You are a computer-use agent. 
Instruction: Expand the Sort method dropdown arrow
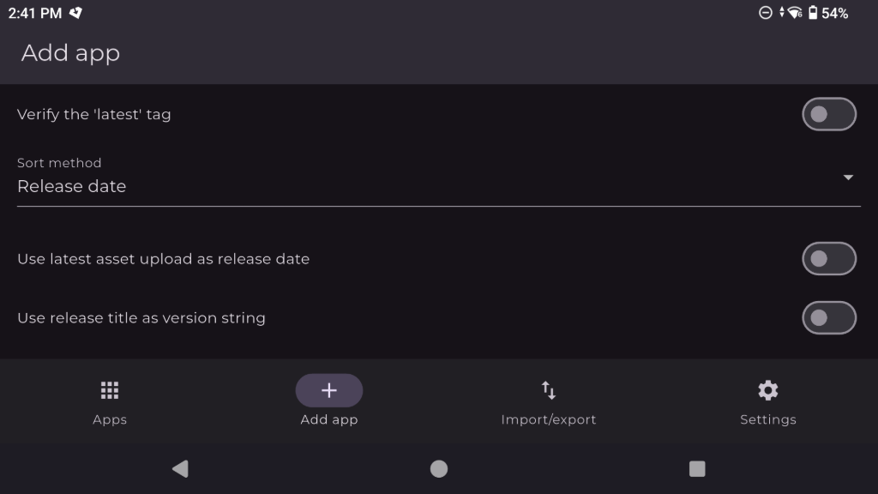click(848, 178)
